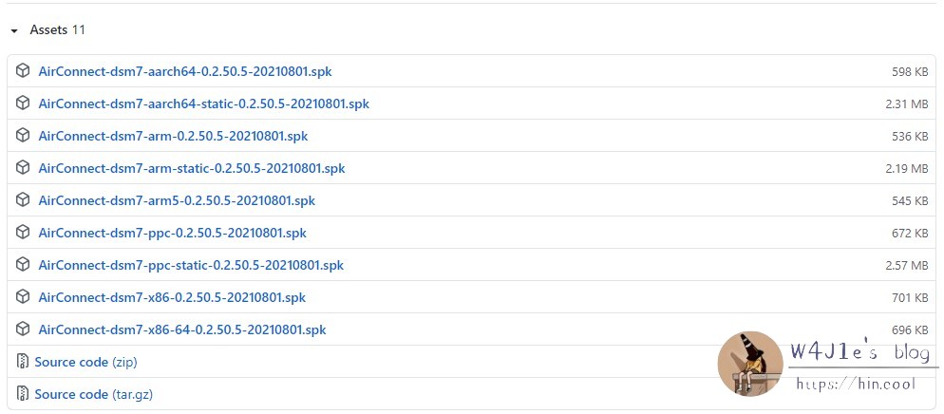944x414 pixels.
Task: Click package icon beside x86-64 spk
Action: pyautogui.click(x=23, y=329)
